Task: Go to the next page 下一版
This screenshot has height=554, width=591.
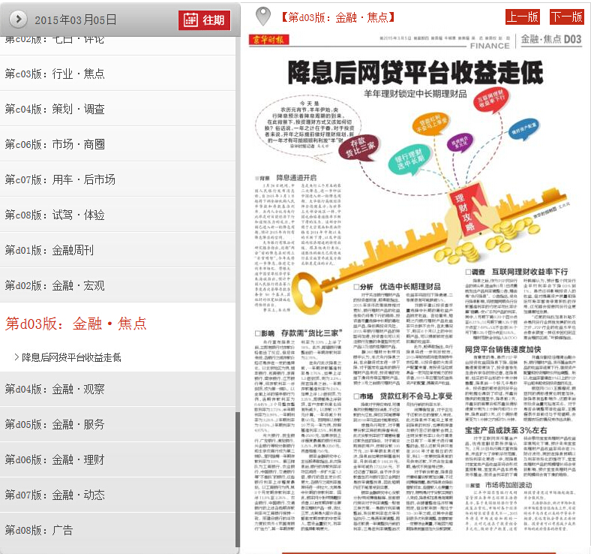Action: coord(566,17)
